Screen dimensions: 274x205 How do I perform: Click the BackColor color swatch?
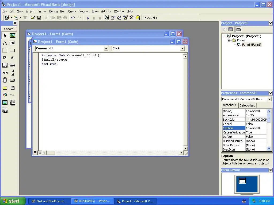pyautogui.click(x=248, y=120)
